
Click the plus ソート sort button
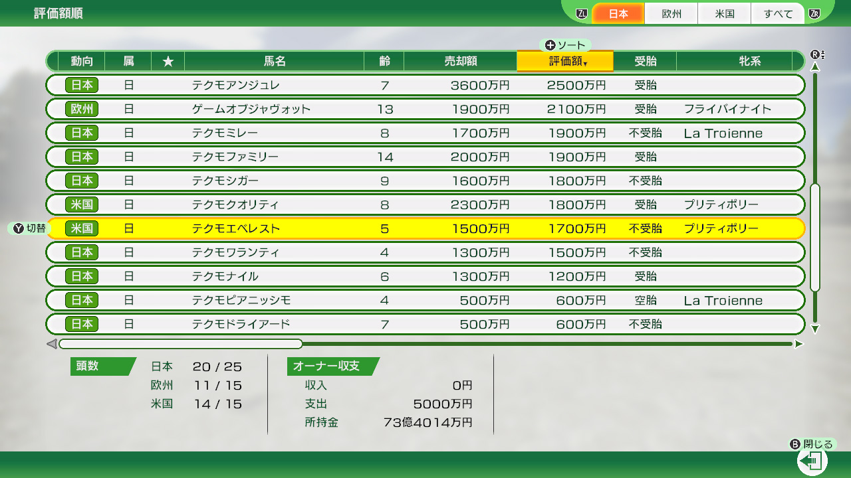coord(564,45)
